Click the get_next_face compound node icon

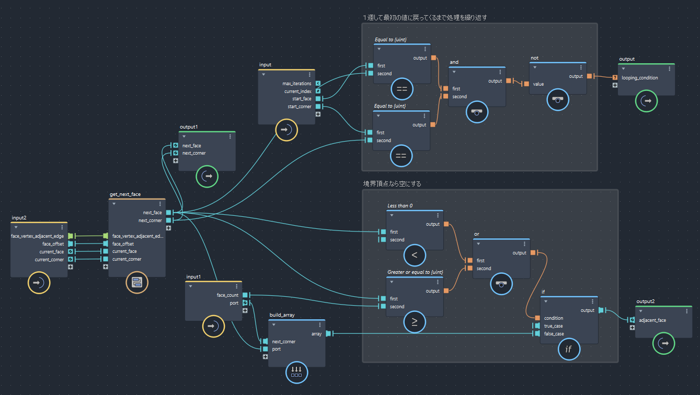137,283
